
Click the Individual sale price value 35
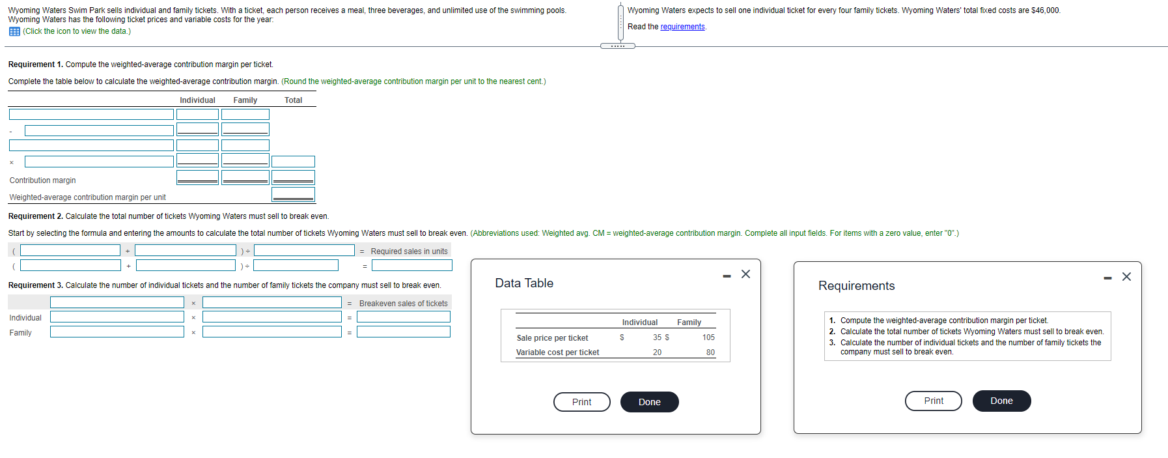[657, 337]
